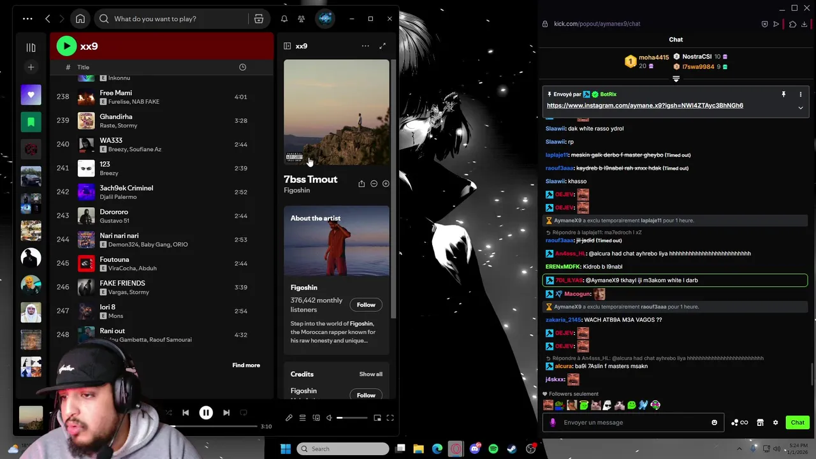
Task: Click Show all in Credits
Action: point(370,374)
